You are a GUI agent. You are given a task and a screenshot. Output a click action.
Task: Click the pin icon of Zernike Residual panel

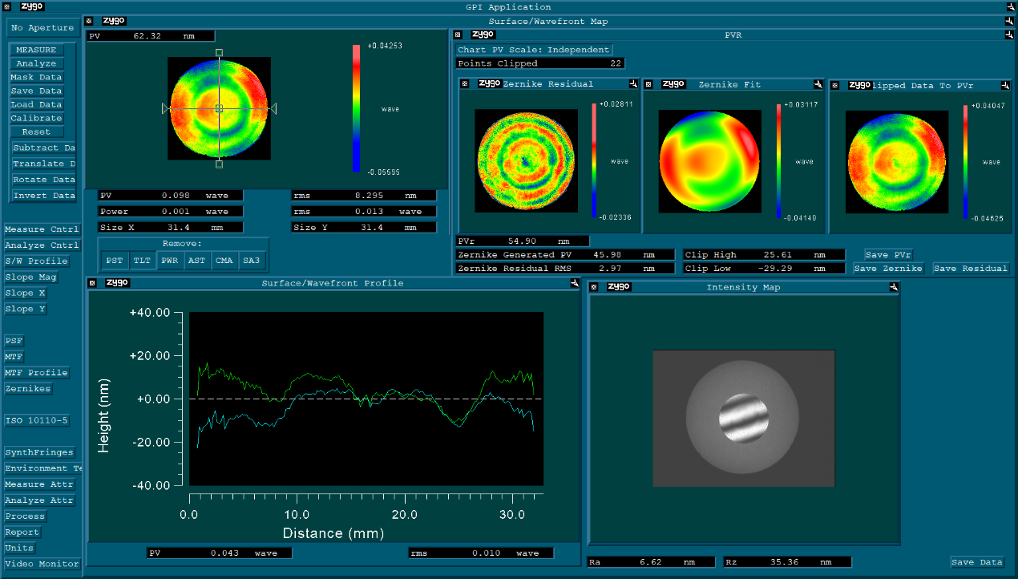click(x=633, y=84)
